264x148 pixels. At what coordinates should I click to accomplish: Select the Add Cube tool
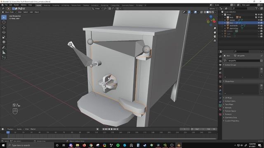pos(4,58)
